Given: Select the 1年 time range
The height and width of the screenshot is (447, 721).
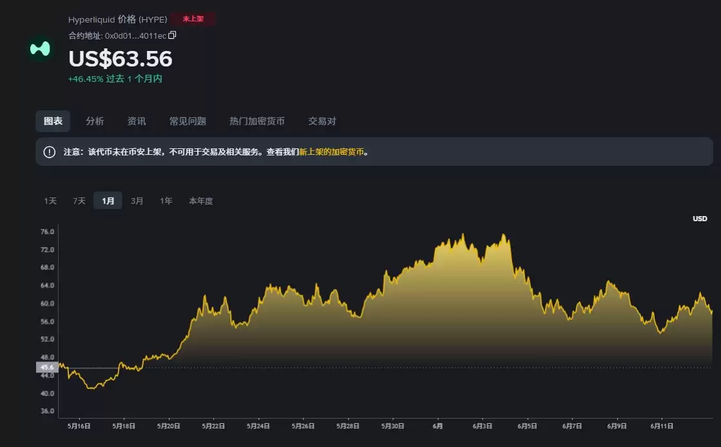Looking at the screenshot, I should 166,201.
